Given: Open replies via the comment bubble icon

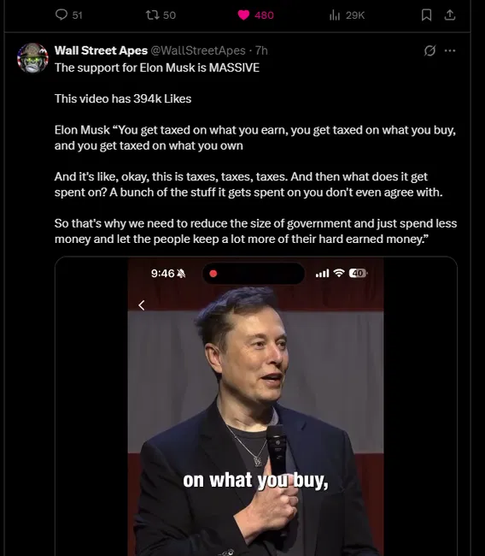Looking at the screenshot, I should click(x=61, y=15).
